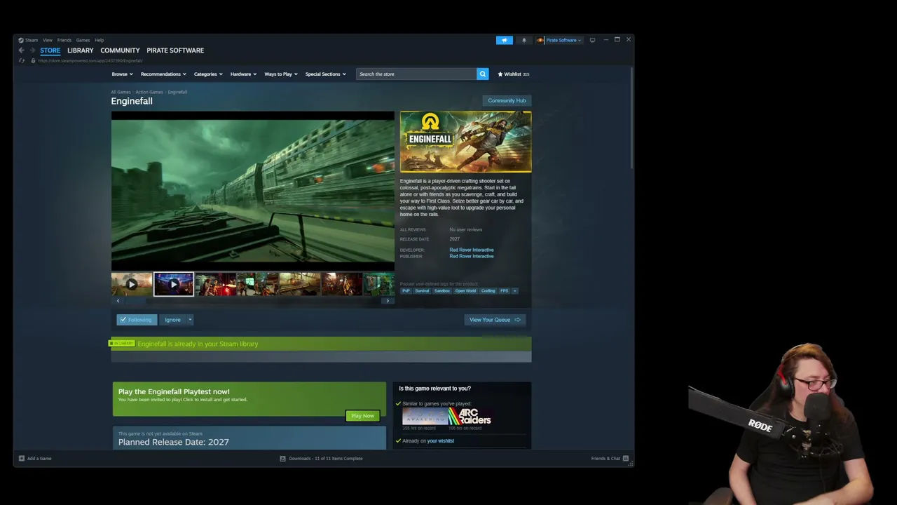Click the Survival tag
The width and height of the screenshot is (897, 505).
coord(422,290)
